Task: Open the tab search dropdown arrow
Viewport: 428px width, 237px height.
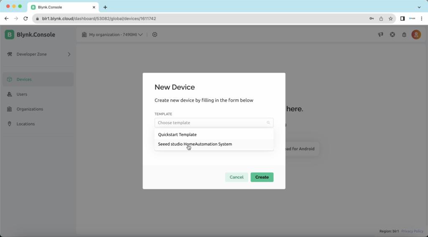Action: pos(419,8)
